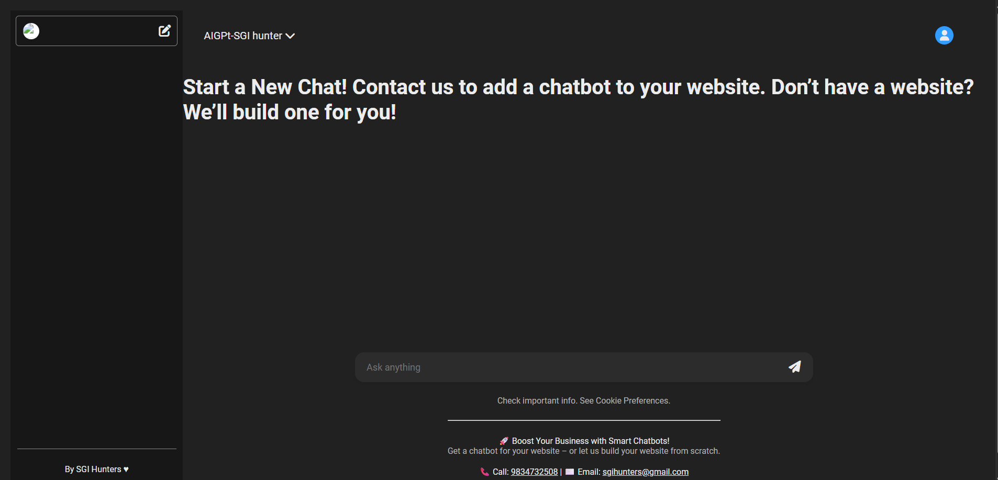
Task: Click the Get a chatbot for your website line
Action: click(583, 451)
